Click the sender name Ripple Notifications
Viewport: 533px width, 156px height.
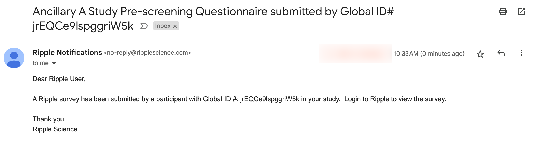pyautogui.click(x=67, y=52)
